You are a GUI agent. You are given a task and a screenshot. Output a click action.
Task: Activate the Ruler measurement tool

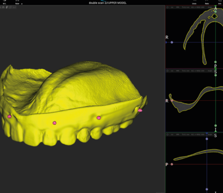[17, 2]
